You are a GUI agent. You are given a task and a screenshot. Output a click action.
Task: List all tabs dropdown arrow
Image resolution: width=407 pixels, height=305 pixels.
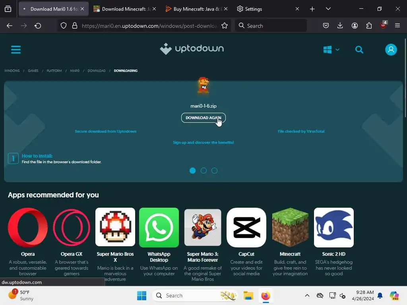tap(328, 9)
